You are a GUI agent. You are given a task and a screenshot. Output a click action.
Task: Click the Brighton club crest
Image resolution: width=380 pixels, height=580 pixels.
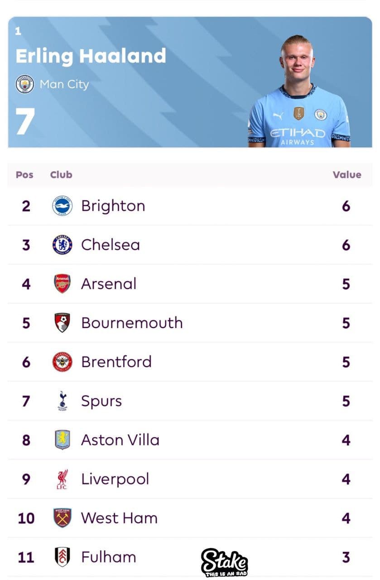coord(62,206)
